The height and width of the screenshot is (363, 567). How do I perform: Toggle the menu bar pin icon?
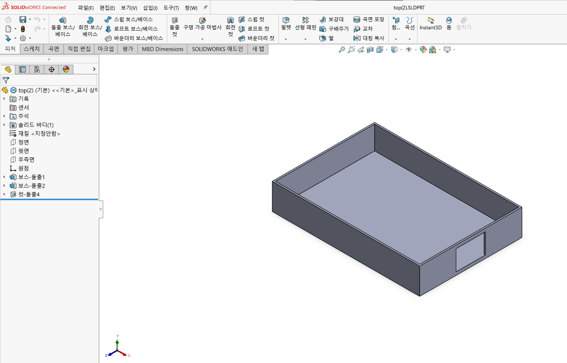205,8
